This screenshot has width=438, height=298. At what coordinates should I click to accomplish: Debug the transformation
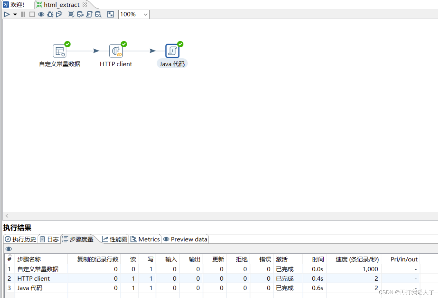(50, 14)
